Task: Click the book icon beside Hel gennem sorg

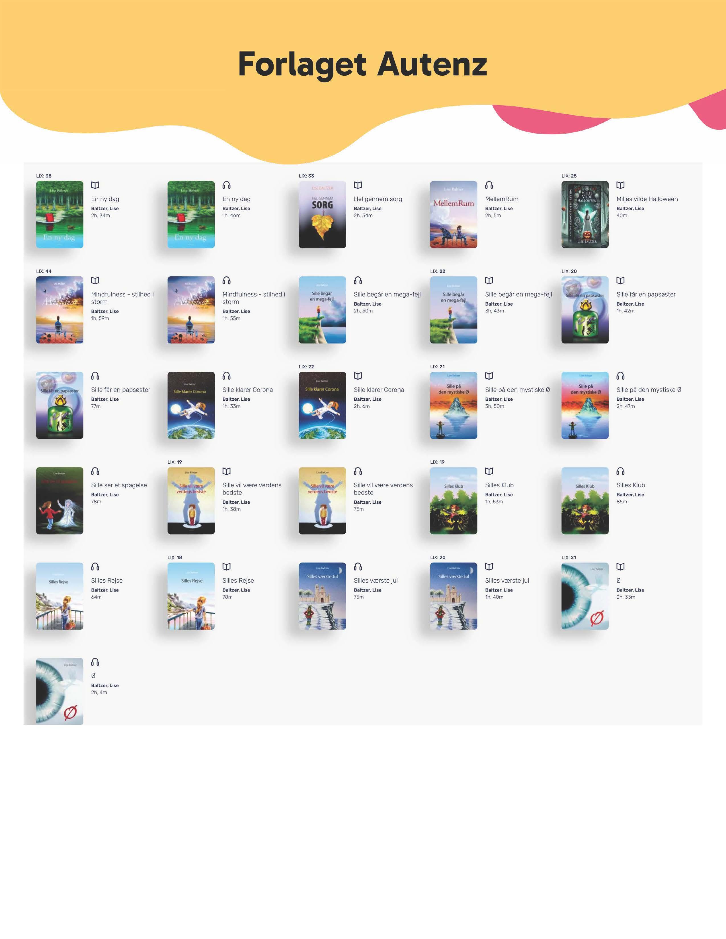Action: point(358,185)
